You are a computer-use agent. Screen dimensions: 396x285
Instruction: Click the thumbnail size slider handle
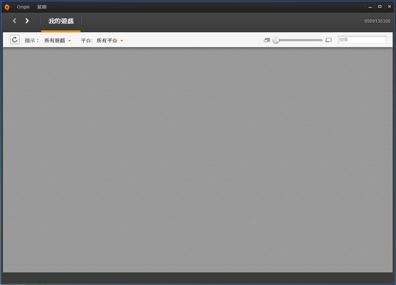click(276, 40)
